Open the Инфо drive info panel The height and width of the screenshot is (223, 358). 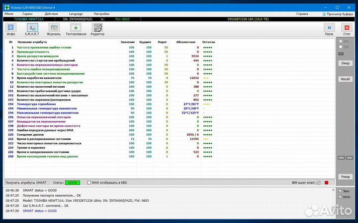pyautogui.click(x=10, y=29)
